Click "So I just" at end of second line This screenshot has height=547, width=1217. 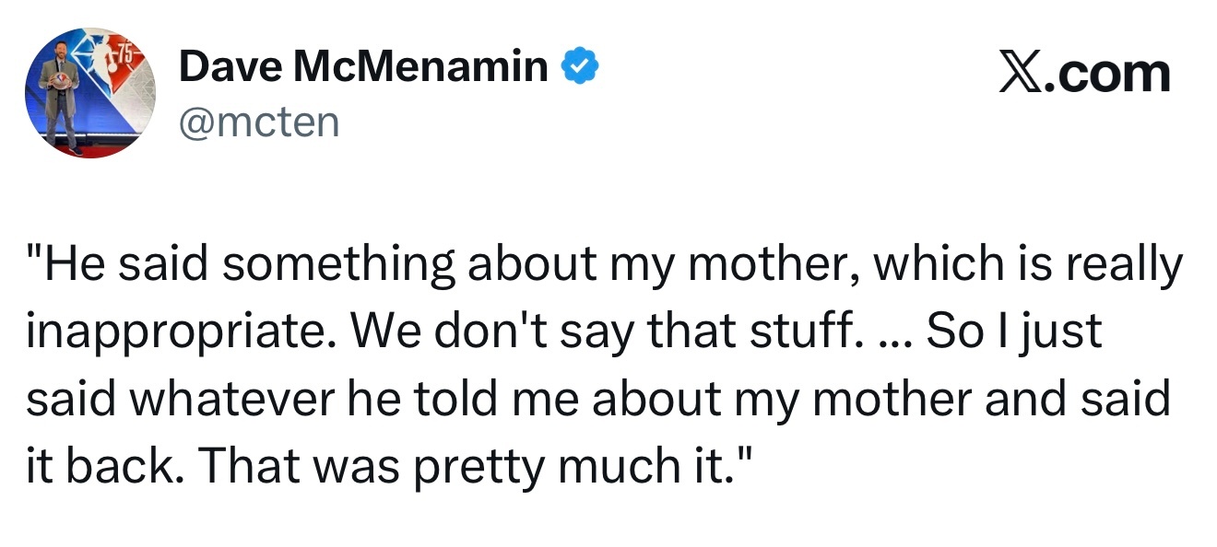click(x=1014, y=332)
